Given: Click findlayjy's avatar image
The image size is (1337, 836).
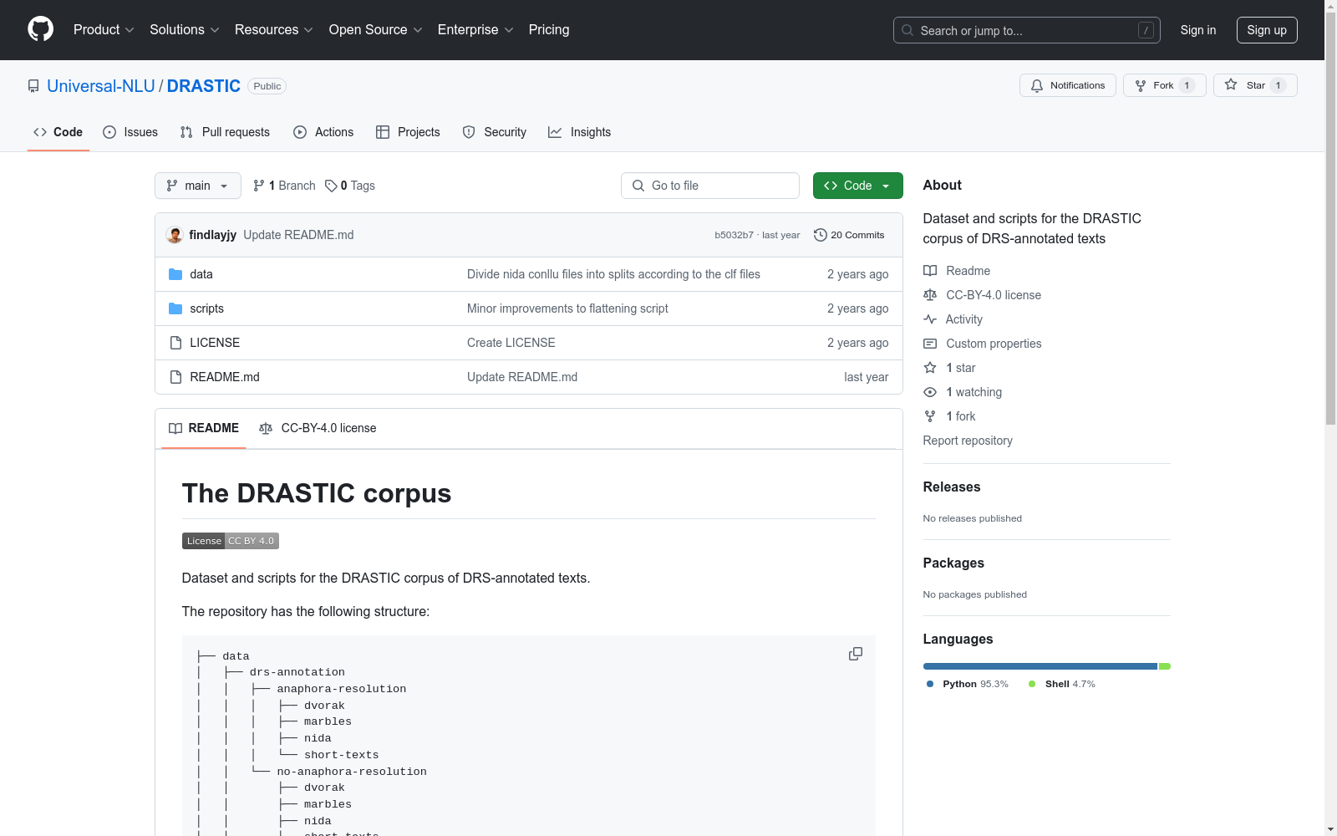Looking at the screenshot, I should click(x=175, y=235).
